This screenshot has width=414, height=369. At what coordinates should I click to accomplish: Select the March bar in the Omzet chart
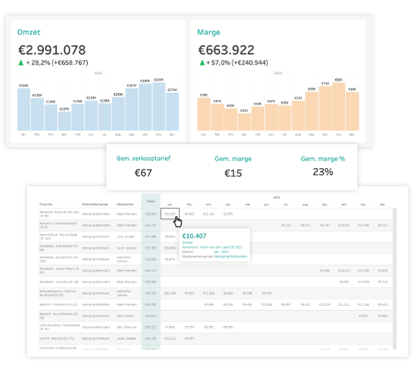tap(51, 117)
